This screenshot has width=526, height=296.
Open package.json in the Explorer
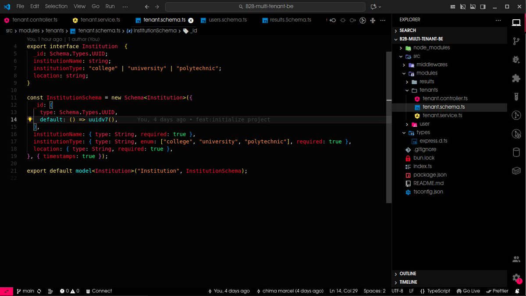point(430,175)
